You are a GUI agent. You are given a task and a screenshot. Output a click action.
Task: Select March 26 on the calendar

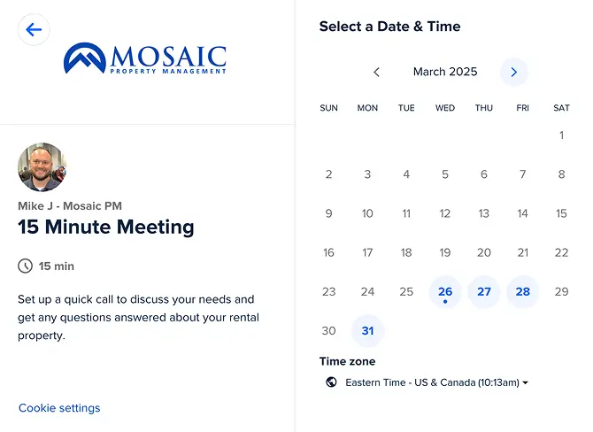pyautogui.click(x=445, y=291)
